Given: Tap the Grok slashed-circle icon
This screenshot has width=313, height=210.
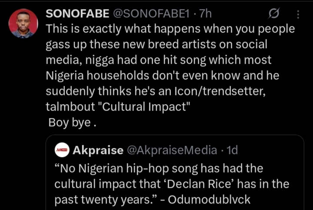Looking at the screenshot, I should pyautogui.click(x=274, y=14).
